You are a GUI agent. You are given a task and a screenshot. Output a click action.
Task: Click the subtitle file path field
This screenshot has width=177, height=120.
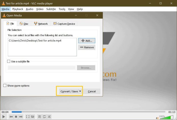pyautogui.click(x=42, y=68)
